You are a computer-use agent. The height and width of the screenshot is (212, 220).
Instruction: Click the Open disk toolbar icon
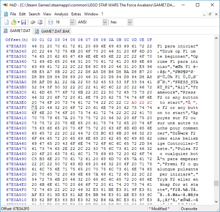pos(40,22)
